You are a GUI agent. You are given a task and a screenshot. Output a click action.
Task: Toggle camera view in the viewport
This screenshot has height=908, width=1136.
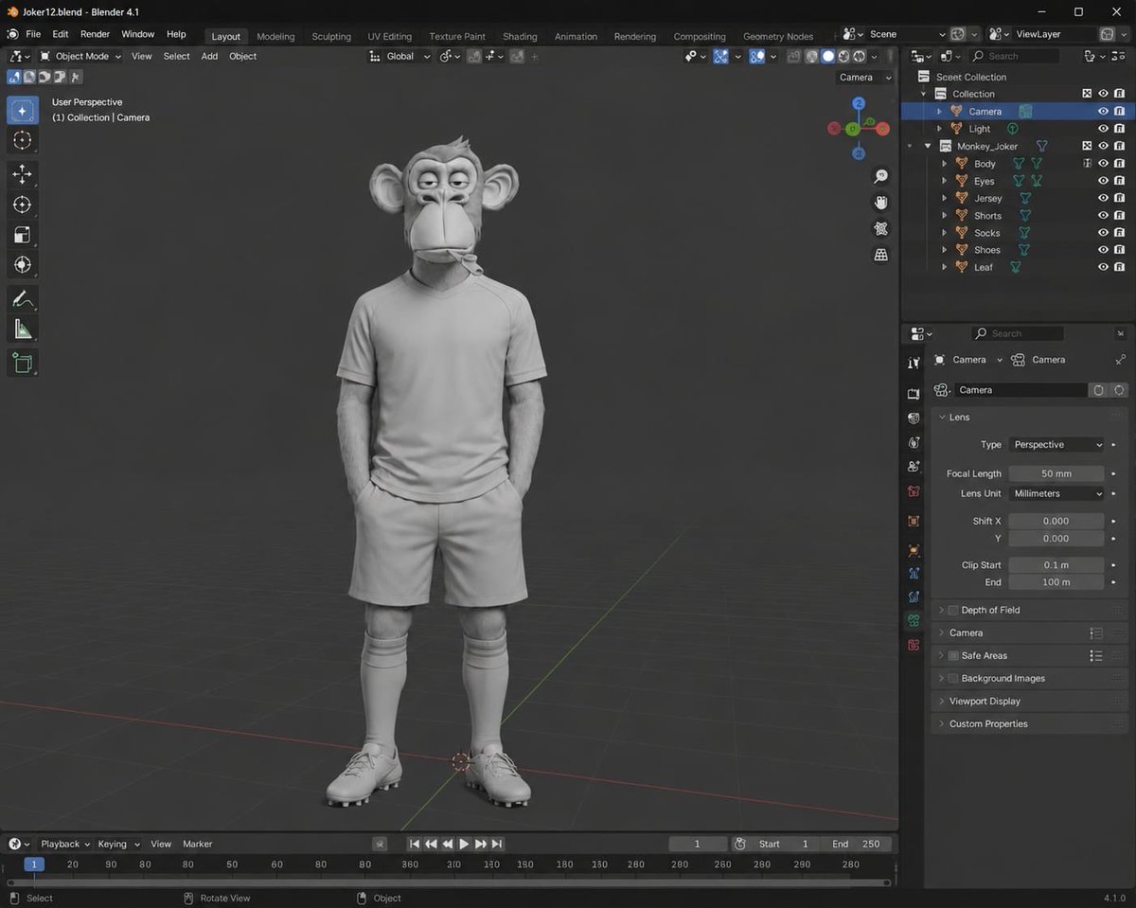881,228
